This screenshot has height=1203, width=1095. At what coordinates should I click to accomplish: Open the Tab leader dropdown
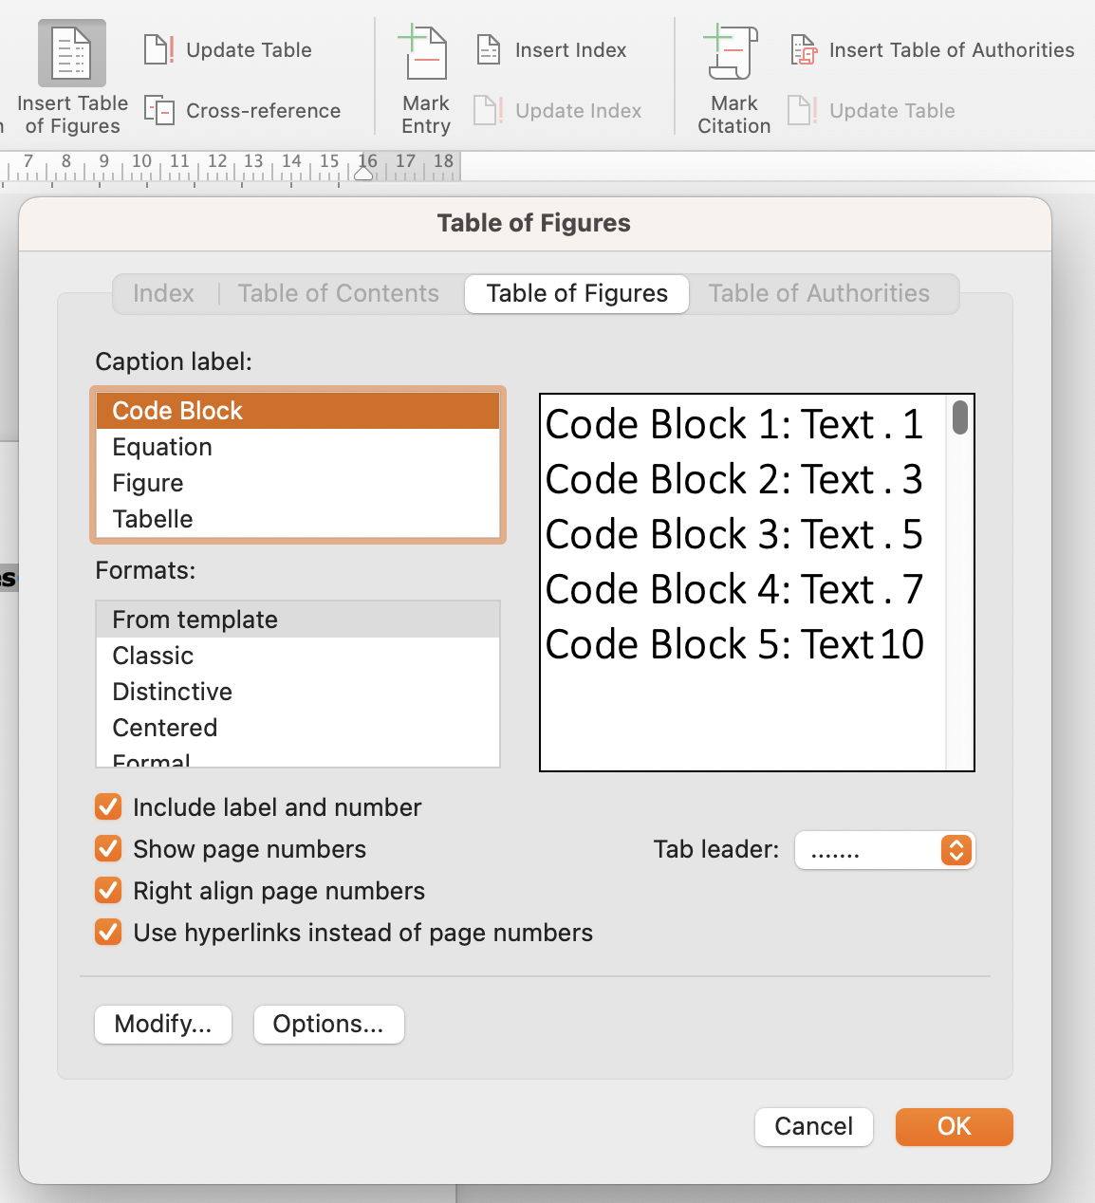[884, 850]
